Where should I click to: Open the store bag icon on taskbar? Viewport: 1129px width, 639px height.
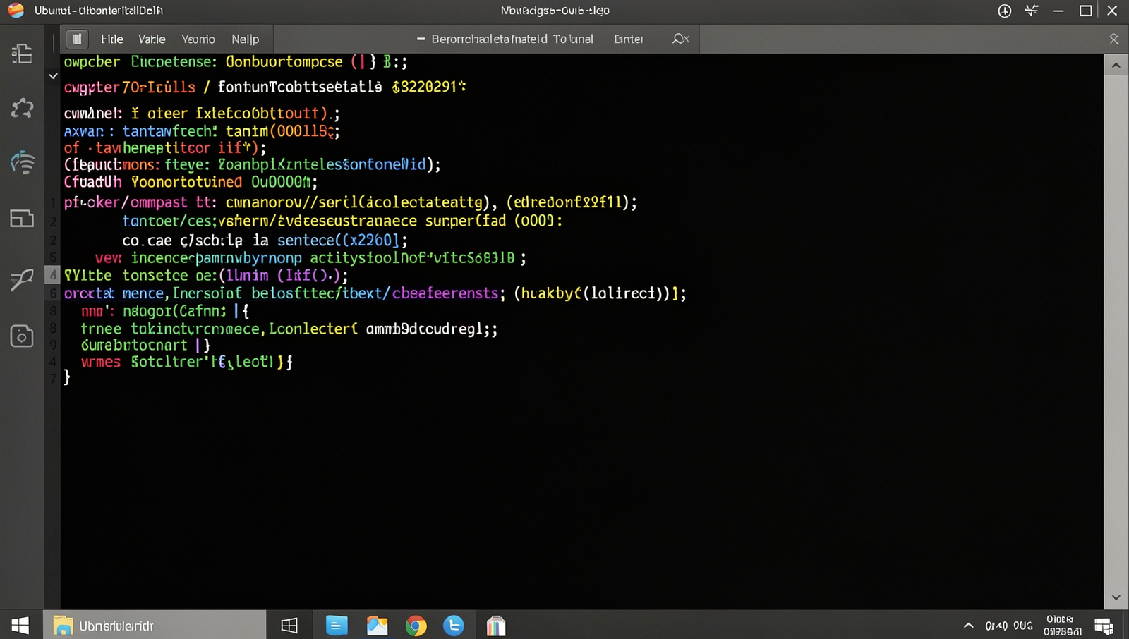click(x=496, y=626)
